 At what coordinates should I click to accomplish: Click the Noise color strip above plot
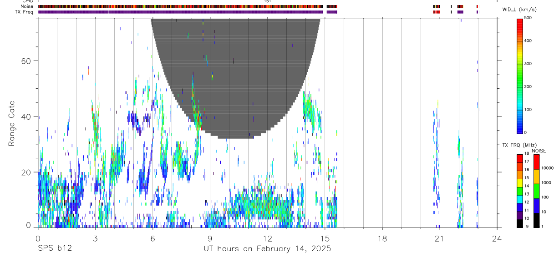[188, 6]
